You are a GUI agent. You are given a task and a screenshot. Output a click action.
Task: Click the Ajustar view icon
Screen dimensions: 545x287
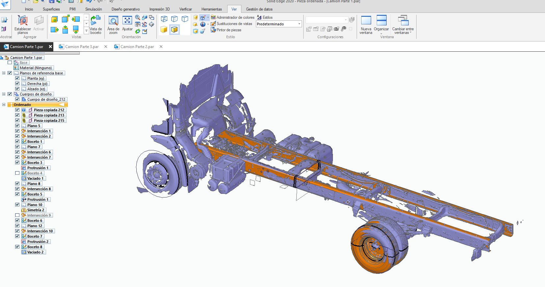click(127, 21)
